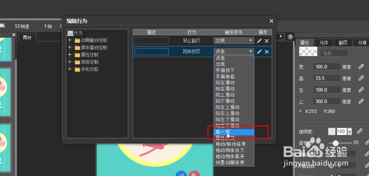Click the 上 position value field
Screen dimensions: 369x176
pyautogui.click(x=327, y=101)
